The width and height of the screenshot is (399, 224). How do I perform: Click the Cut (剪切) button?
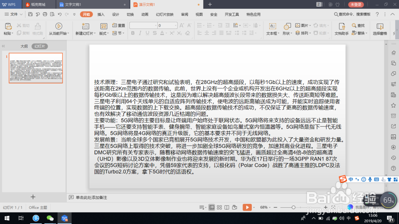23,26
